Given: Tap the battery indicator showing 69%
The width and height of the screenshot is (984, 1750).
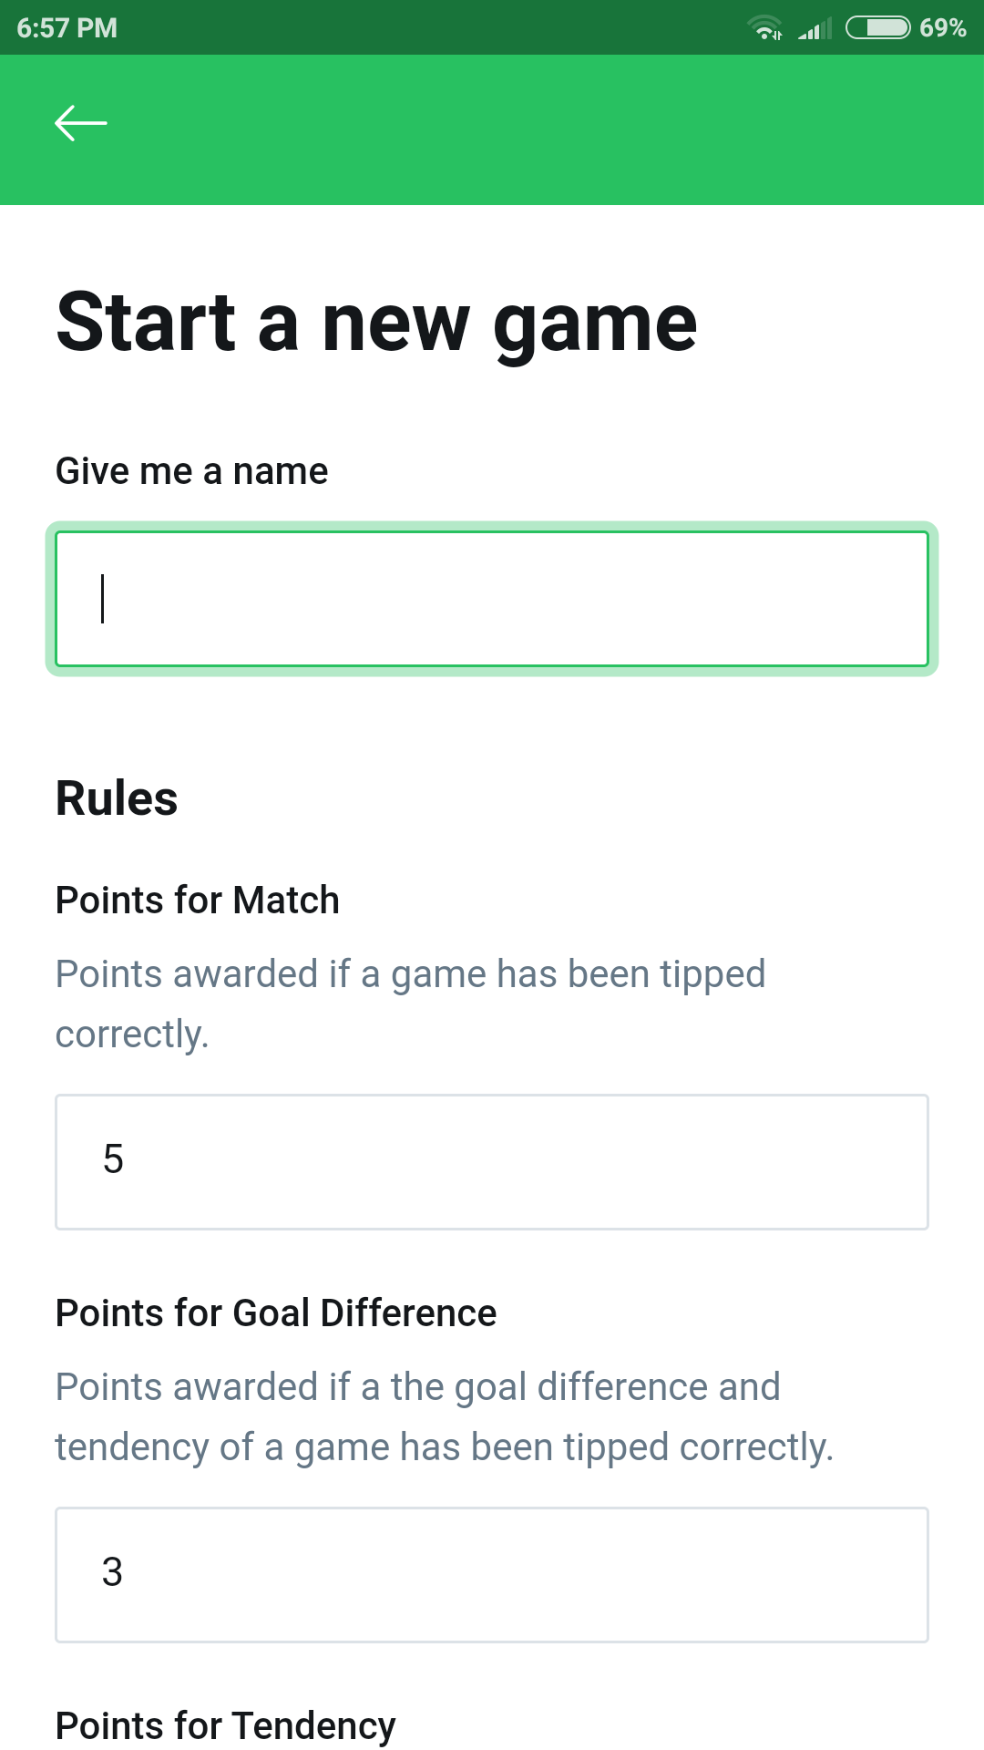Looking at the screenshot, I should coord(879,28).
